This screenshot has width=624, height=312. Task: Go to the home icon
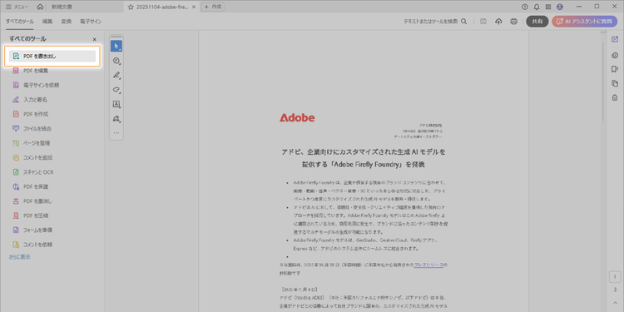click(x=40, y=7)
